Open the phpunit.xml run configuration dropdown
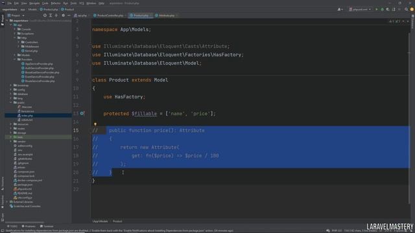415x233 pixels. pyautogui.click(x=360, y=9)
